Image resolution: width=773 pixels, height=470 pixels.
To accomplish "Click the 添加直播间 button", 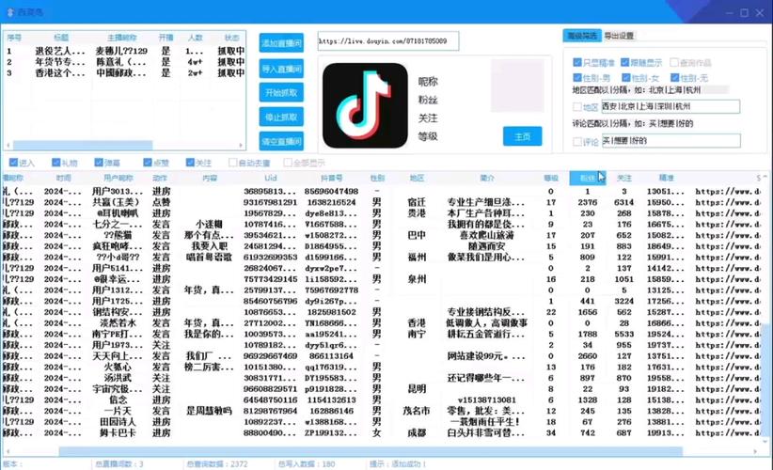I will click(281, 43).
